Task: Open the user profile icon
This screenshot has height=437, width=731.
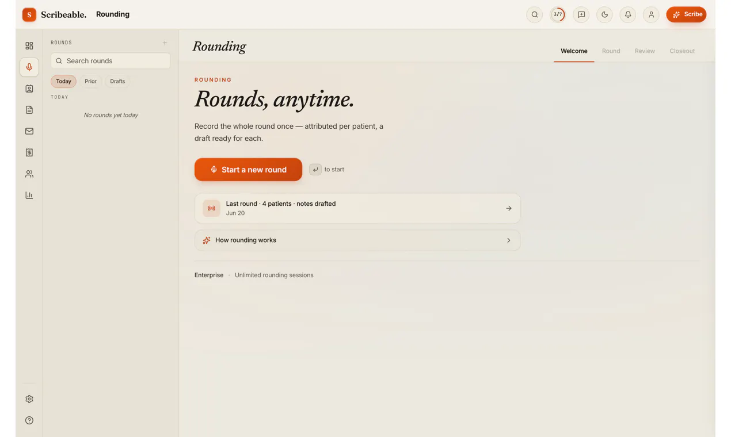Action: click(x=651, y=14)
